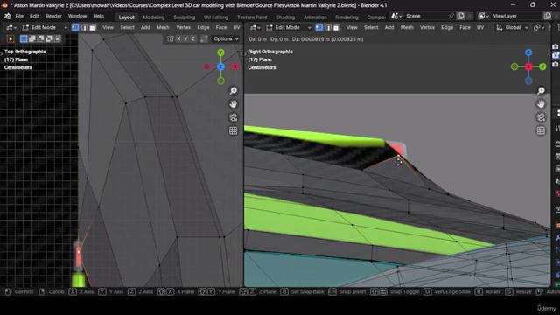Open Global transform orientation dropdown
The height and width of the screenshot is (315, 560).
513,27
